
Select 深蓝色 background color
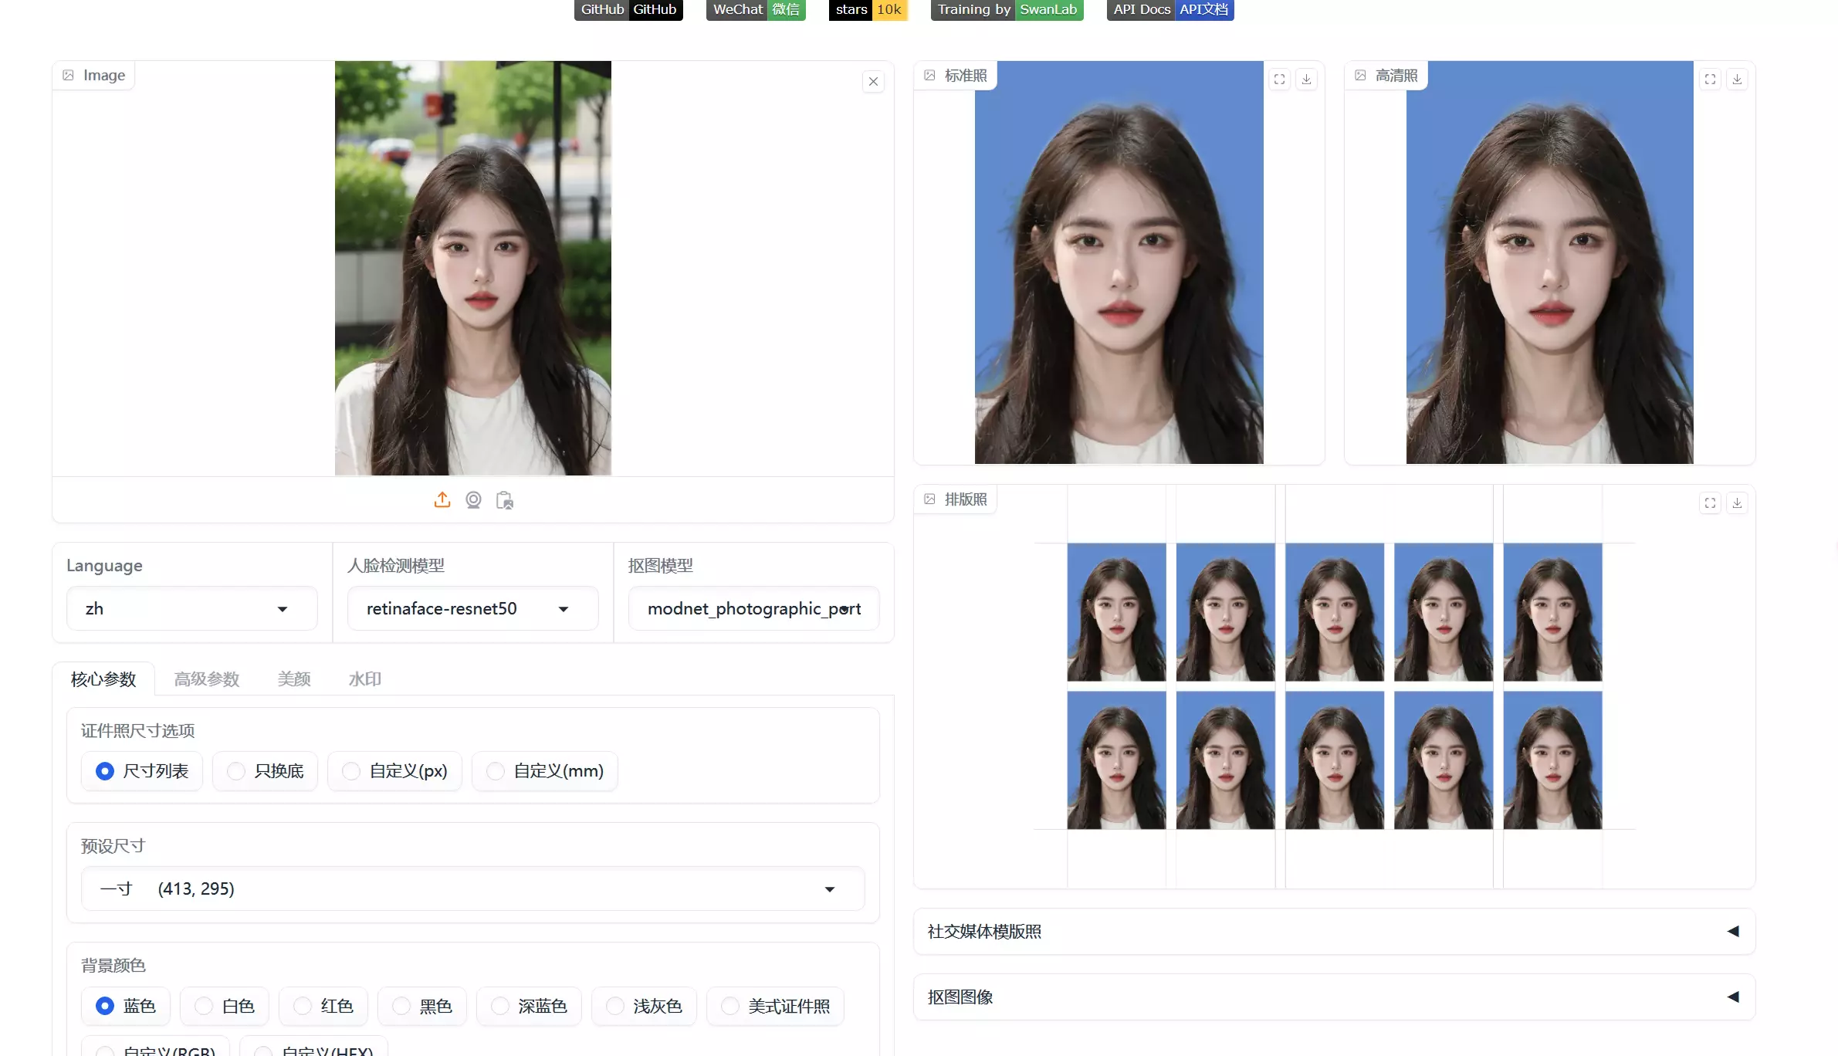[x=529, y=1006]
